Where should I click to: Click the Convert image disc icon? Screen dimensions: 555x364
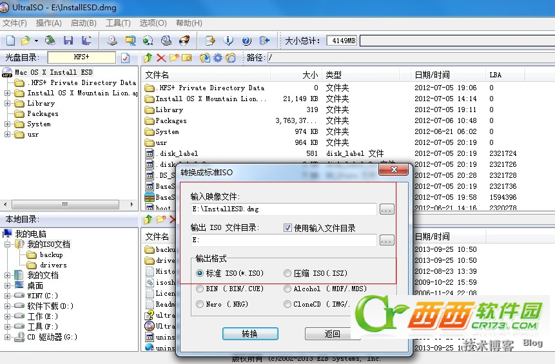coord(148,41)
